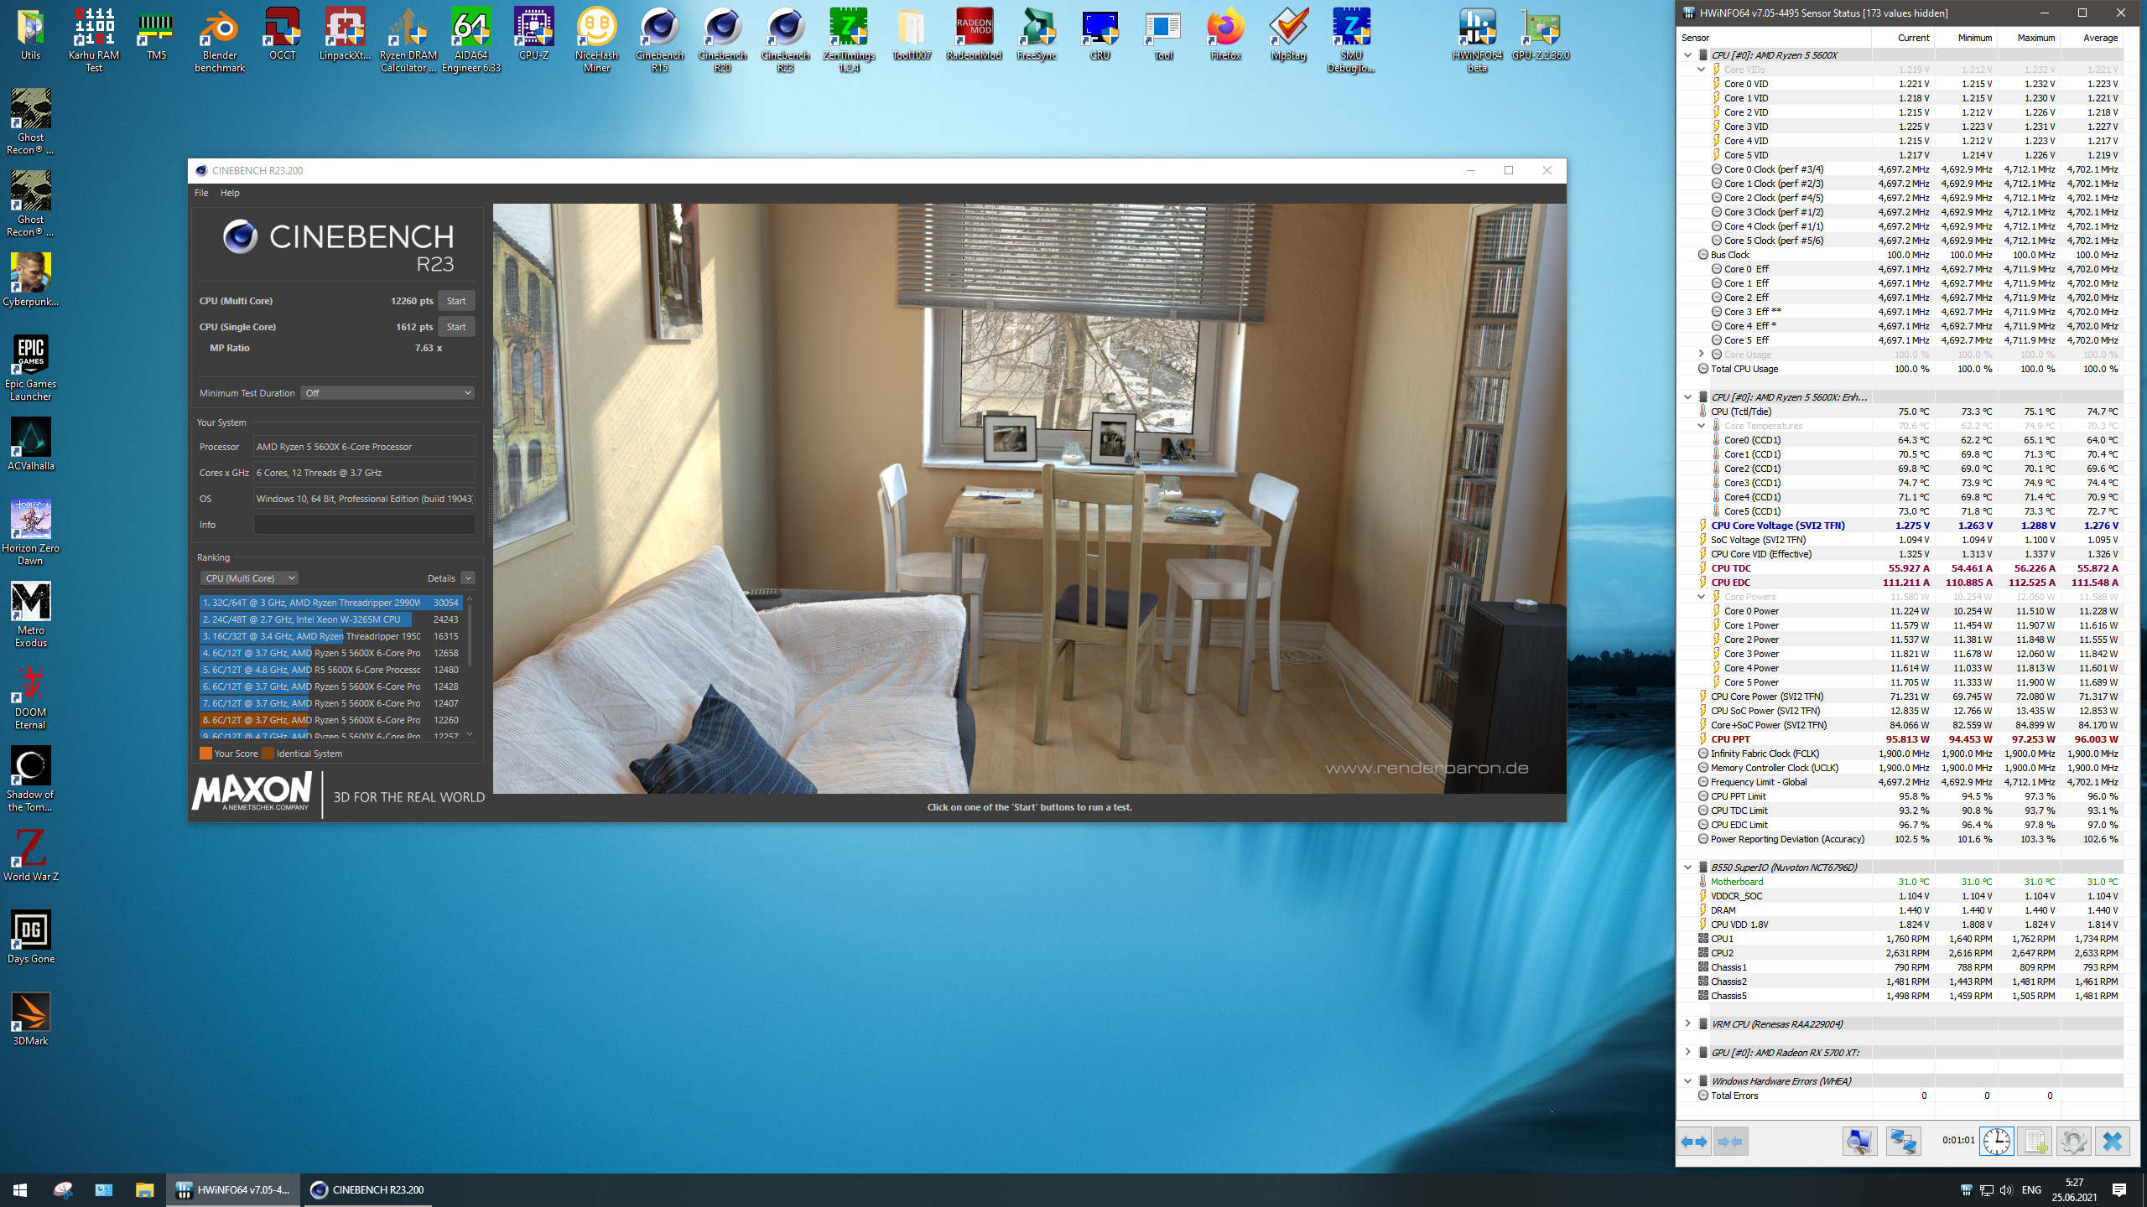
Task: Click HWiNFO expand columns arrows icon
Action: coord(1694,1142)
